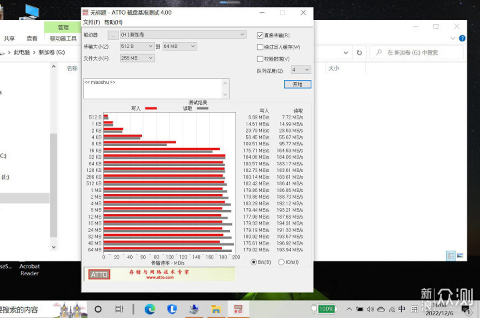Open the blue L app on taskbar
Image resolution: width=480 pixels, height=318 pixels.
pyautogui.click(x=172, y=309)
